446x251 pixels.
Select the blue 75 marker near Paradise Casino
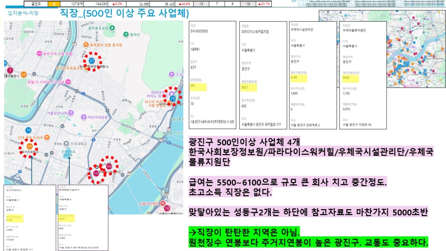pyautogui.click(x=172, y=98)
